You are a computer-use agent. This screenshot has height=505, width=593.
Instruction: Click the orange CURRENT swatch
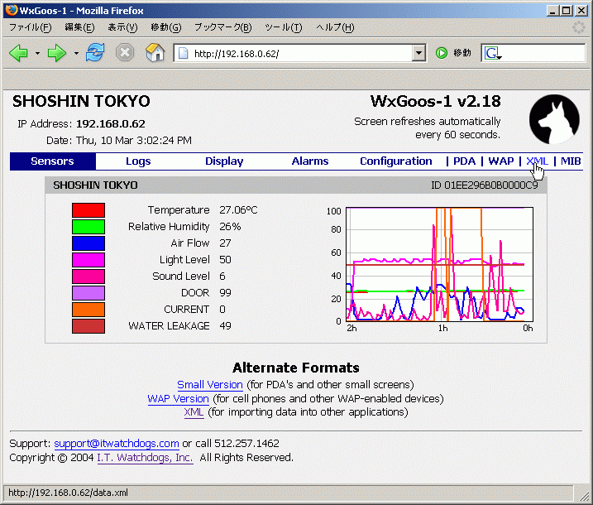88,310
